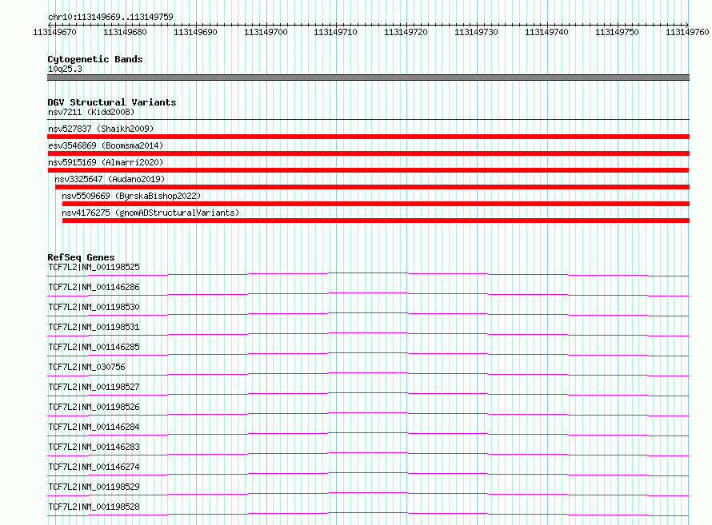Click ruler position 113149740

[546, 32]
